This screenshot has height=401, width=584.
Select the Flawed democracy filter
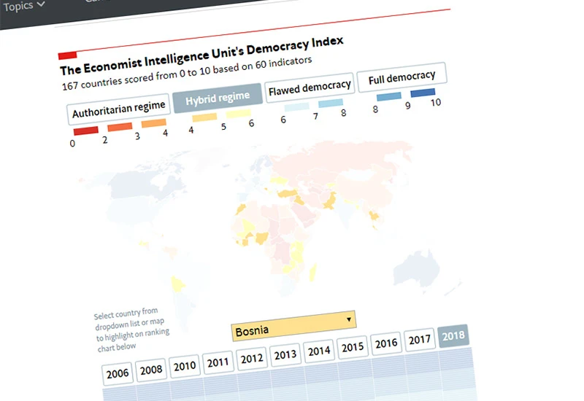pos(310,87)
